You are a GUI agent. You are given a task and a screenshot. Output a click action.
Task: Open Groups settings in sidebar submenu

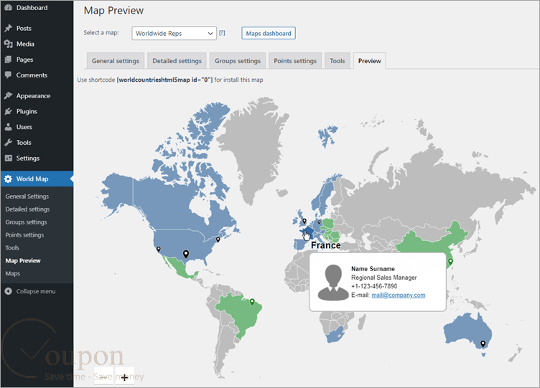(26, 222)
